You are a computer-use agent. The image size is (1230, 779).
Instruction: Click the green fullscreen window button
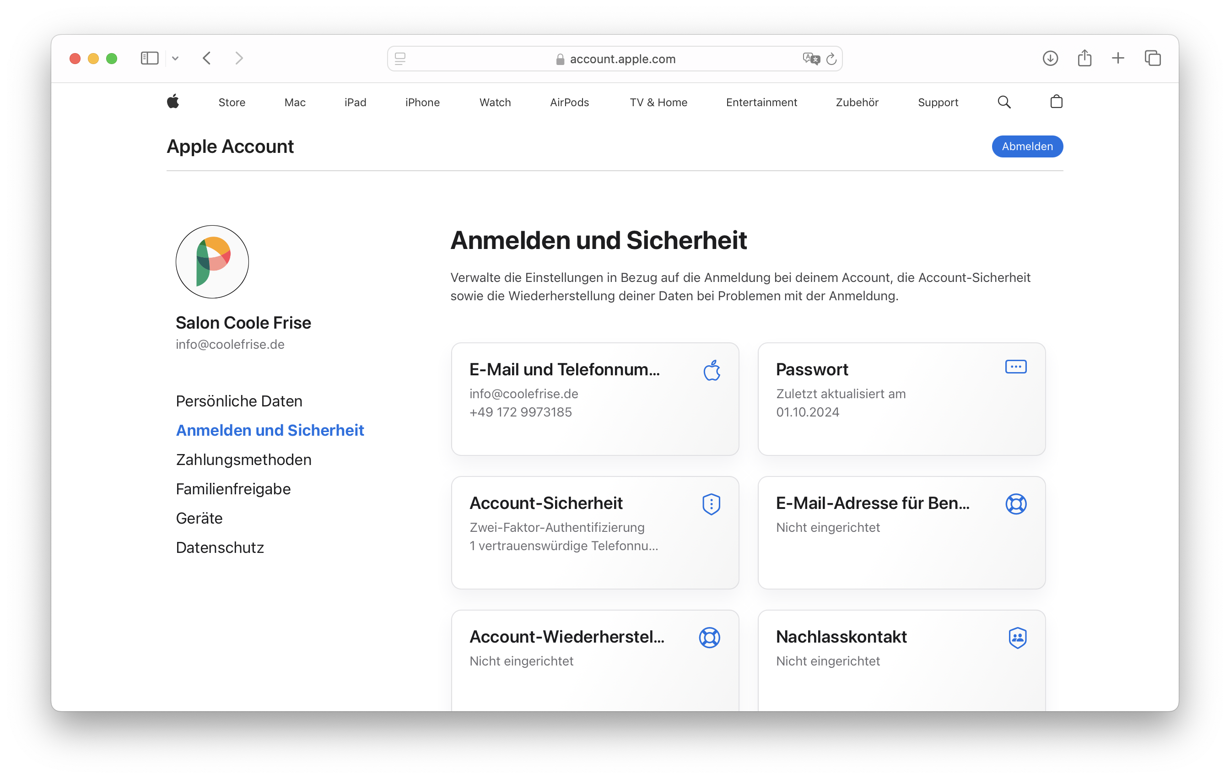tap(111, 58)
